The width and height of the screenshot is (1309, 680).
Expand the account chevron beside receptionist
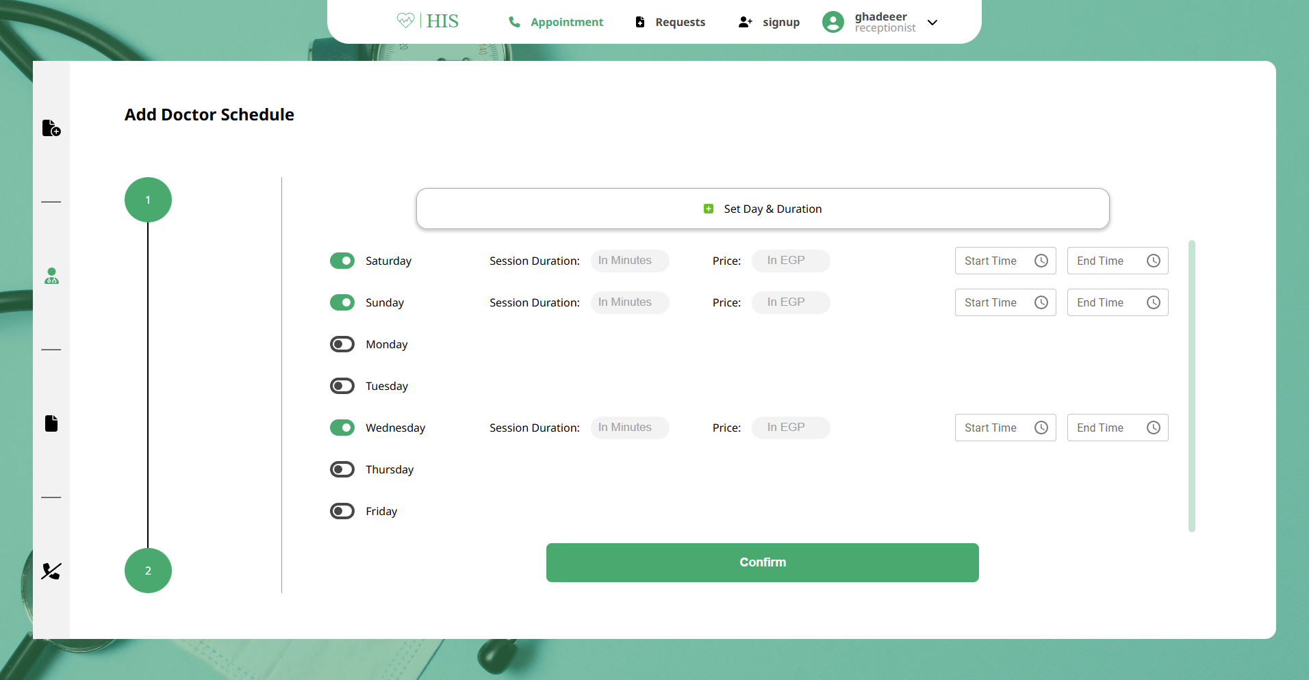pyautogui.click(x=932, y=22)
